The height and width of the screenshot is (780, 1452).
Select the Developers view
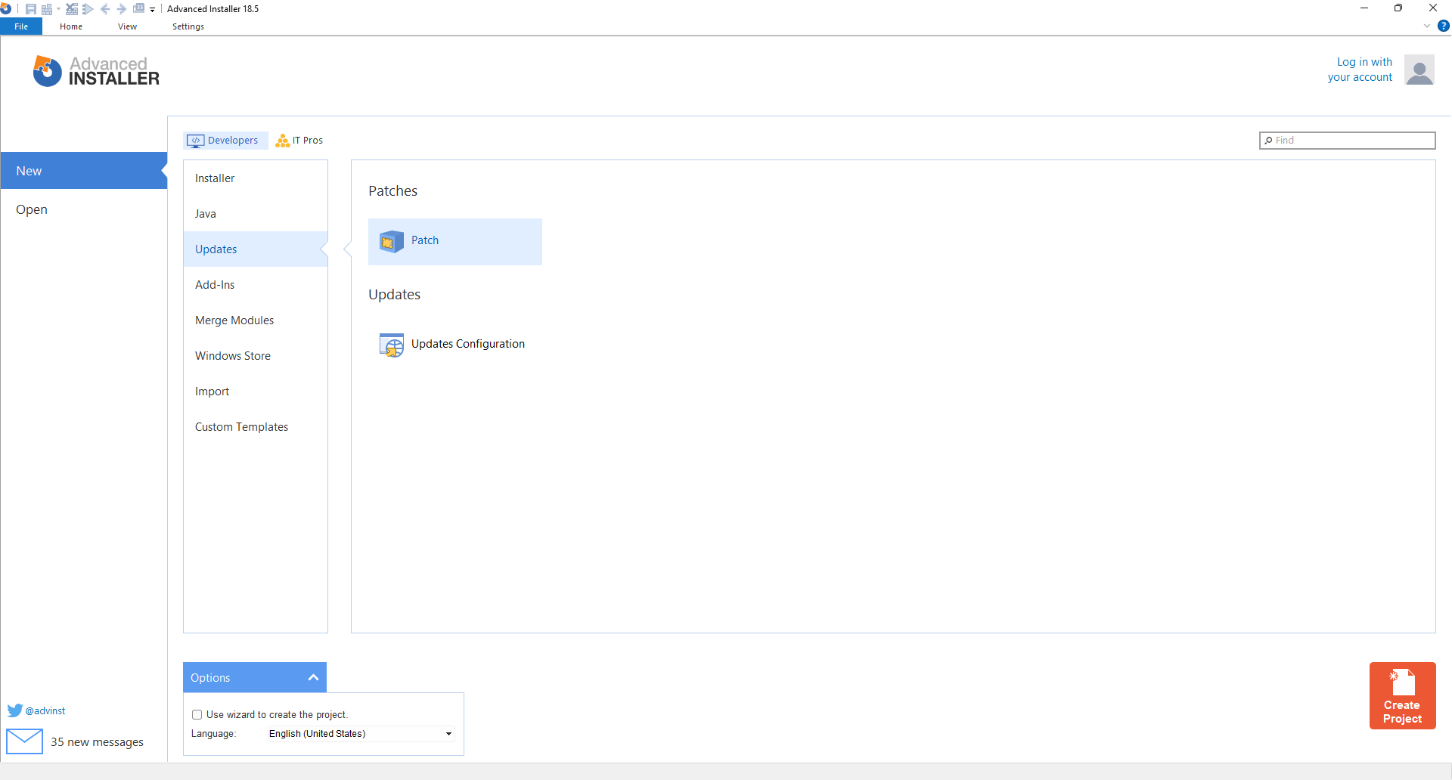point(225,140)
